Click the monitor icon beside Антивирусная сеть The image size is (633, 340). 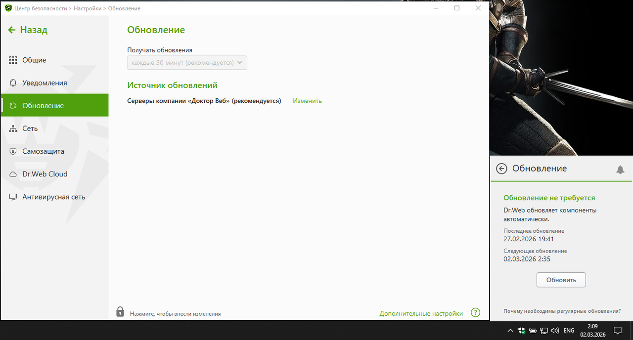pyautogui.click(x=13, y=197)
